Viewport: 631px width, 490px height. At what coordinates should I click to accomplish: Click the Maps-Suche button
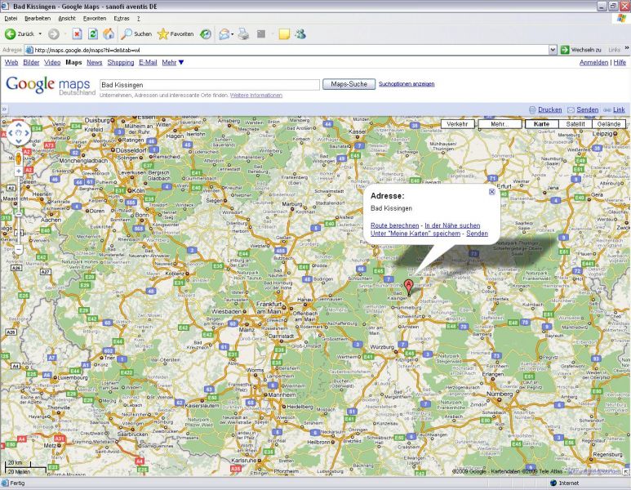tap(349, 84)
